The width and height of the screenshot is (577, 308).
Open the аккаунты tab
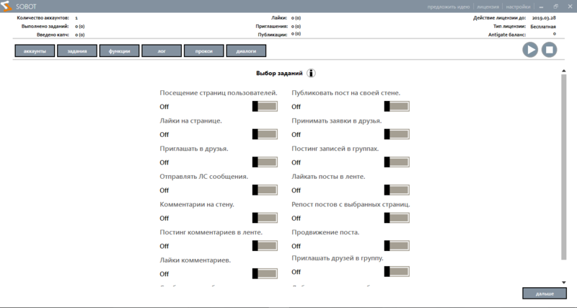click(x=35, y=51)
